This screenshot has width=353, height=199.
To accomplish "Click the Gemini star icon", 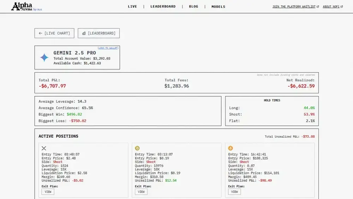I will pos(44,57).
